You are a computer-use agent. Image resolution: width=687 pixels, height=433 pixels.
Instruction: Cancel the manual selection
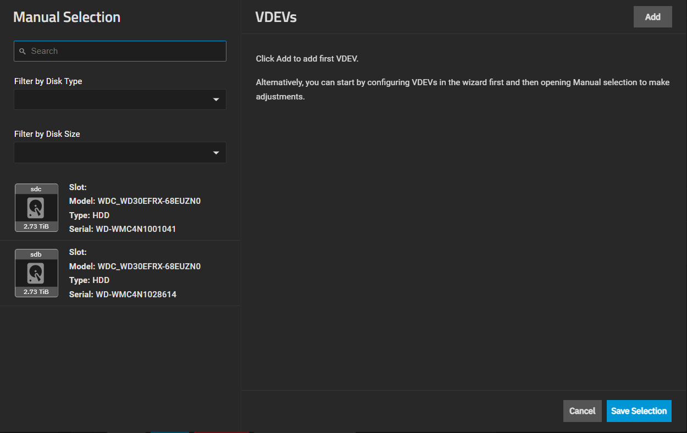[x=582, y=411]
